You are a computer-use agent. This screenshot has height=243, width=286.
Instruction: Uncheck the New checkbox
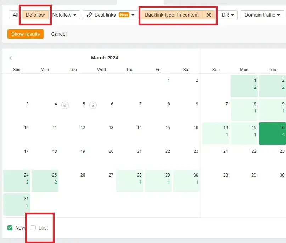pyautogui.click(x=10, y=228)
